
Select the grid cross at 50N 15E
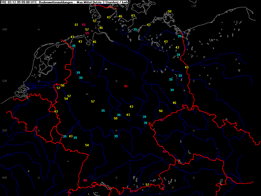194,130
